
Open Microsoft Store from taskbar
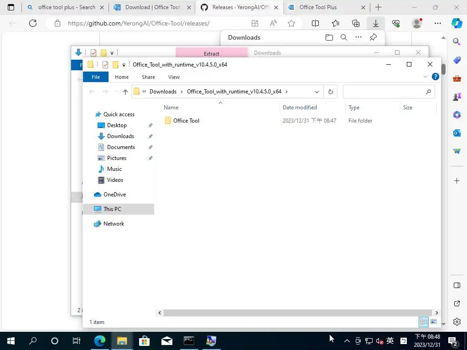point(144,341)
